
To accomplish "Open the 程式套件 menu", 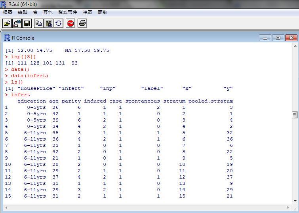I will (x=68, y=12).
